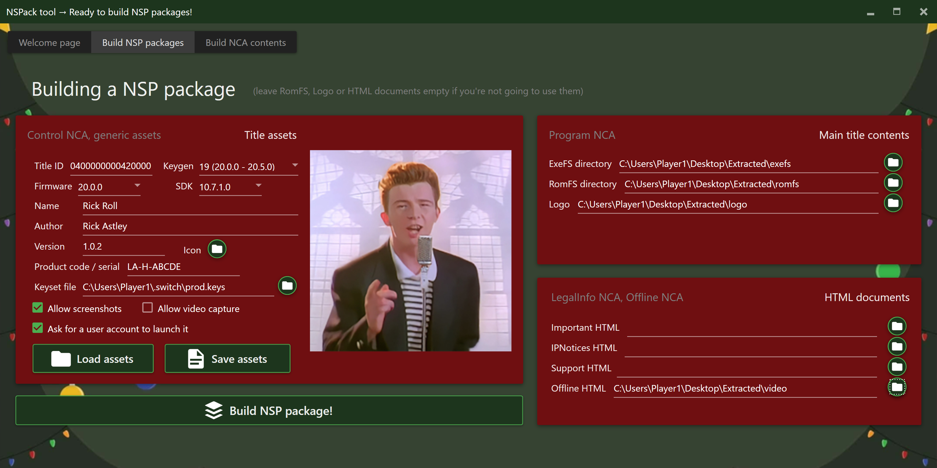Screen dimensions: 937x468
Task: Click the "Main title contents" heading
Action: (864, 135)
